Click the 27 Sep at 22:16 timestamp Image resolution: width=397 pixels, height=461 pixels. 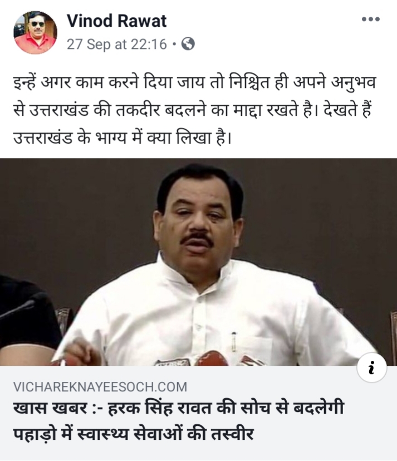click(117, 45)
